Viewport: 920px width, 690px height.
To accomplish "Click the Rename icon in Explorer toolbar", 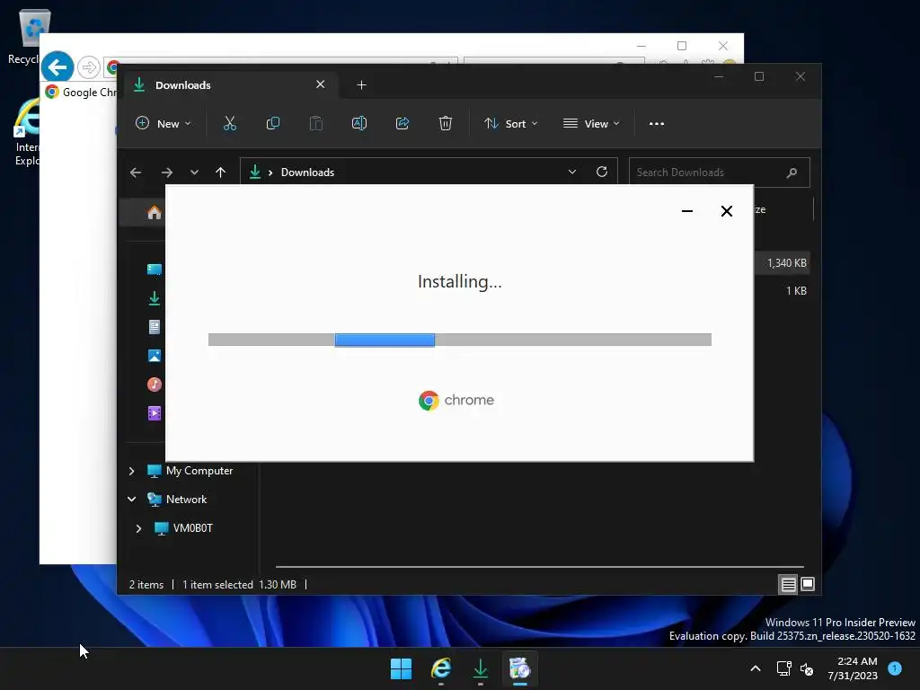I will 359,123.
